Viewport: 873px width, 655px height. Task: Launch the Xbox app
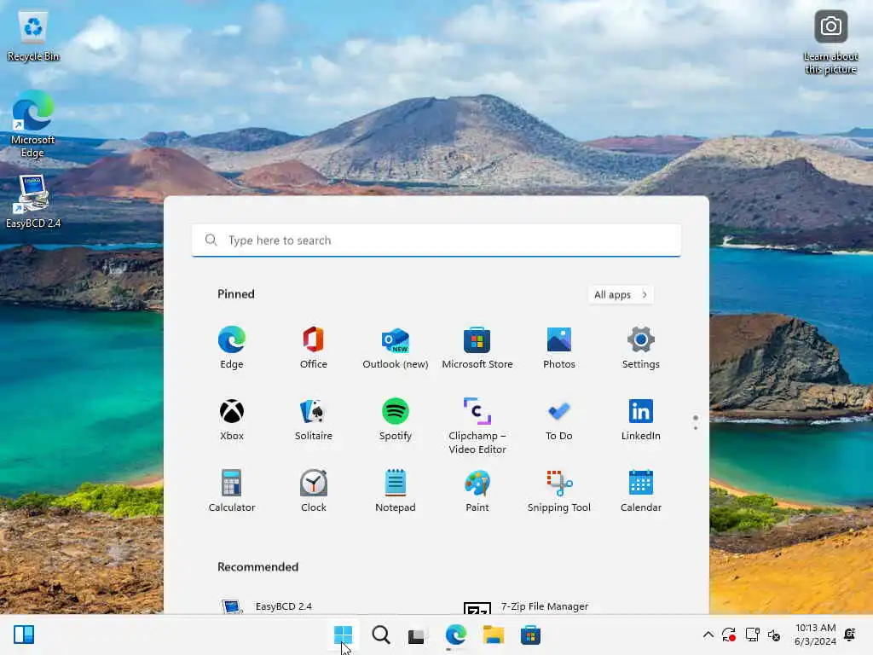click(x=232, y=420)
